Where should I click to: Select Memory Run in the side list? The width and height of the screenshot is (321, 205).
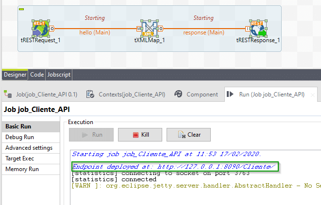[22, 169]
